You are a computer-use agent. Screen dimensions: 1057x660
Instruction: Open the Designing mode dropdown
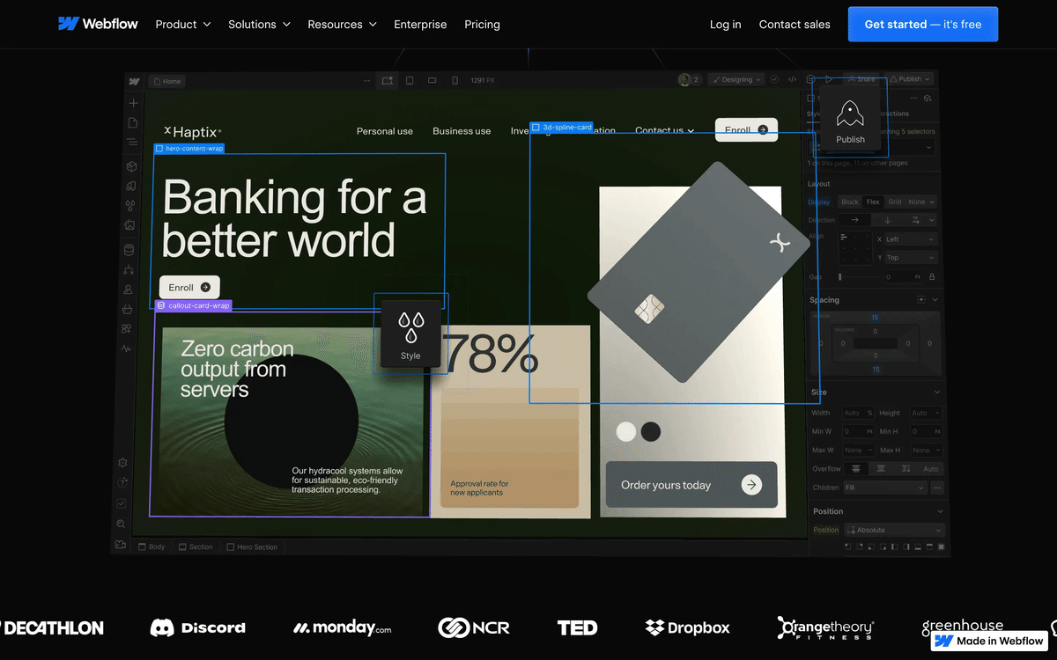click(x=736, y=79)
